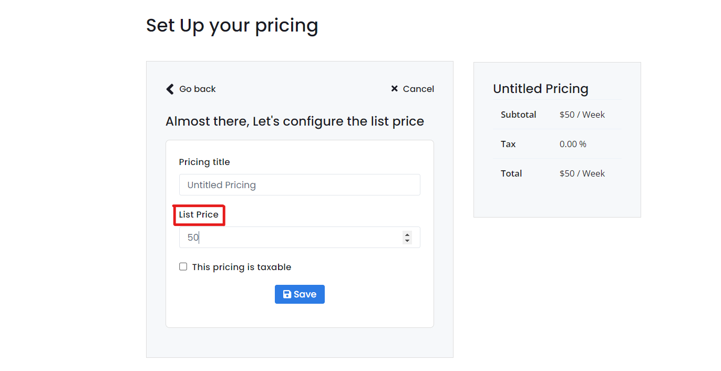Screen dimensions: 721x371
Task: Click the floppy disk icon inside the Save button
Action: point(286,294)
